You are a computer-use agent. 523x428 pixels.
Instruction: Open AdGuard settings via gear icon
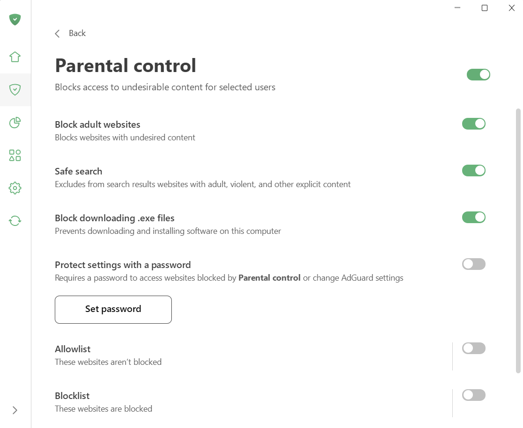(x=15, y=188)
